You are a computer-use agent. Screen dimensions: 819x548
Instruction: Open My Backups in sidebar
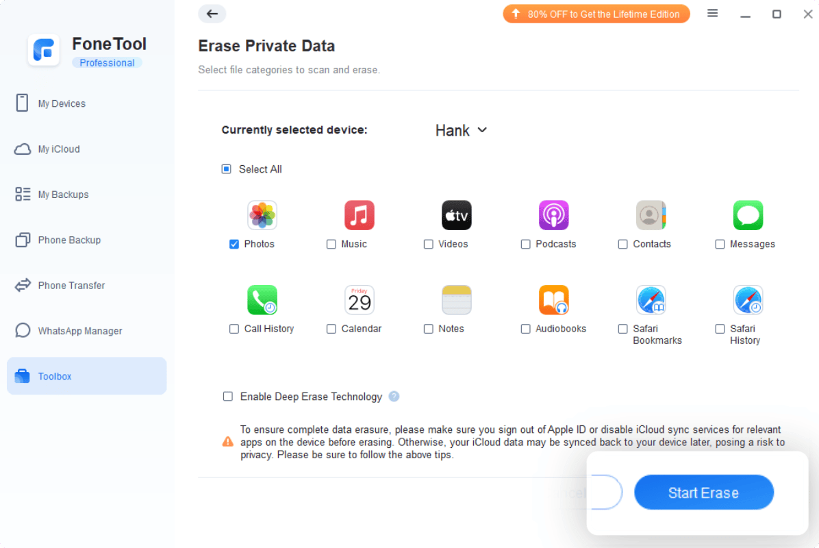(63, 195)
